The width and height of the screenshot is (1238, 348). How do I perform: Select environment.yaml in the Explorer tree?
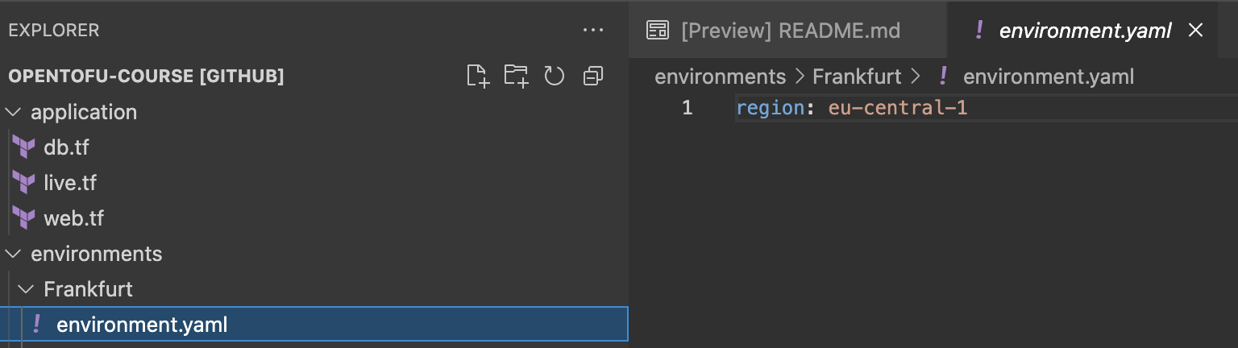314,325
